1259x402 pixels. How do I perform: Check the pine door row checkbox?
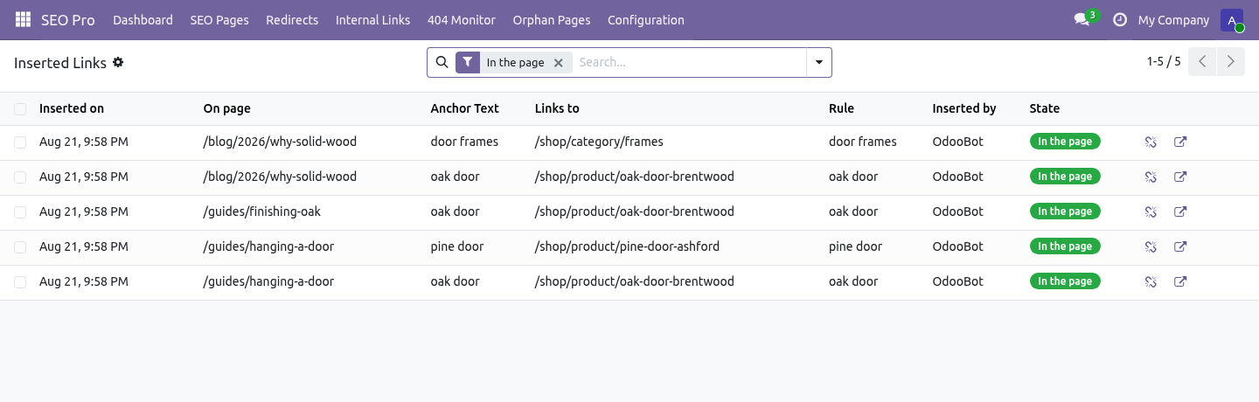coord(20,246)
